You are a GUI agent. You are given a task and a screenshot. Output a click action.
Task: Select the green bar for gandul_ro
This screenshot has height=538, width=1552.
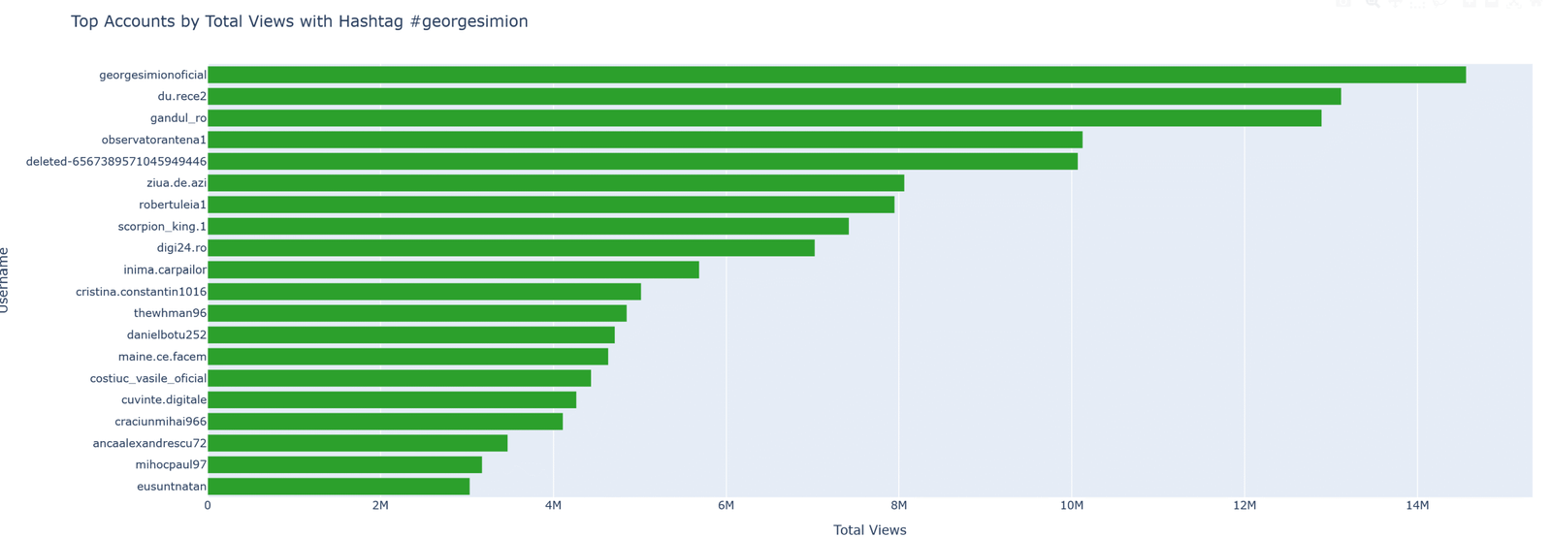tap(764, 118)
